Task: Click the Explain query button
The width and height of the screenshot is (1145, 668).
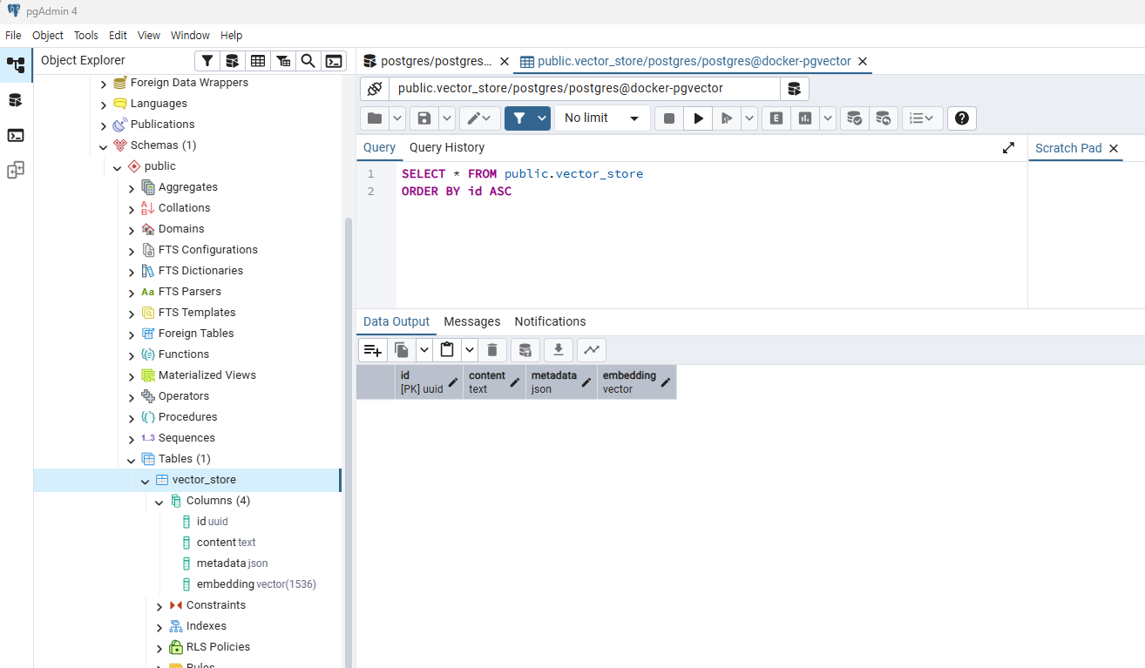Action: point(776,118)
